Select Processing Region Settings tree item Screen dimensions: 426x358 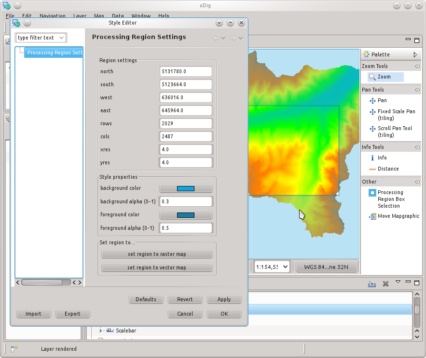tap(54, 53)
